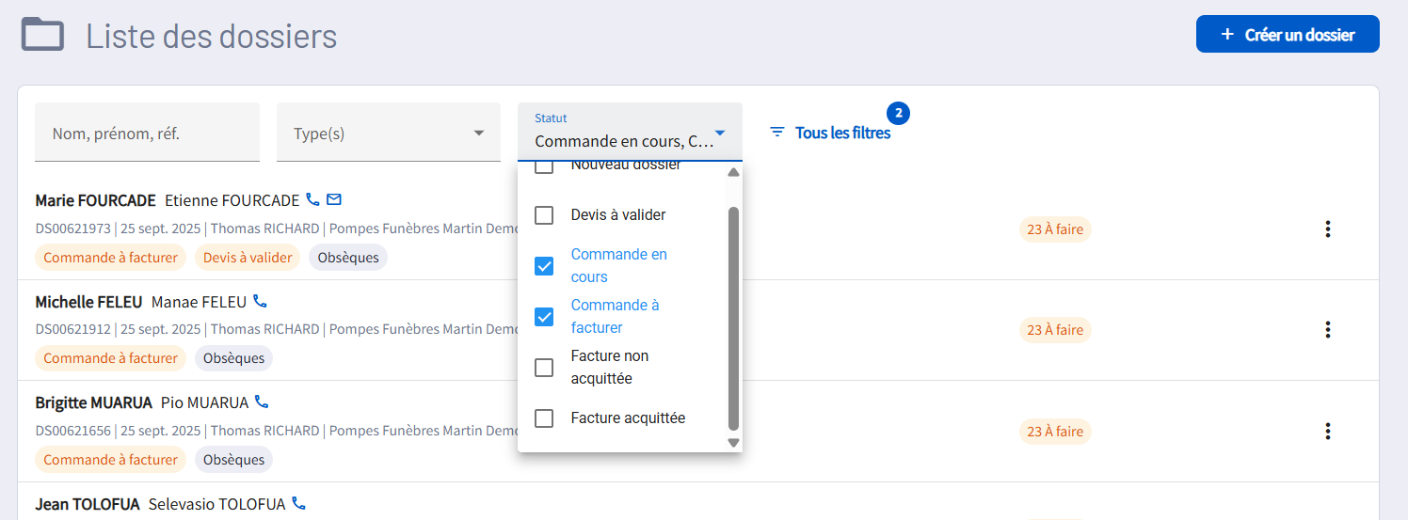
Task: Open three-dot menu for Marie FOURCADE row
Action: point(1327,229)
